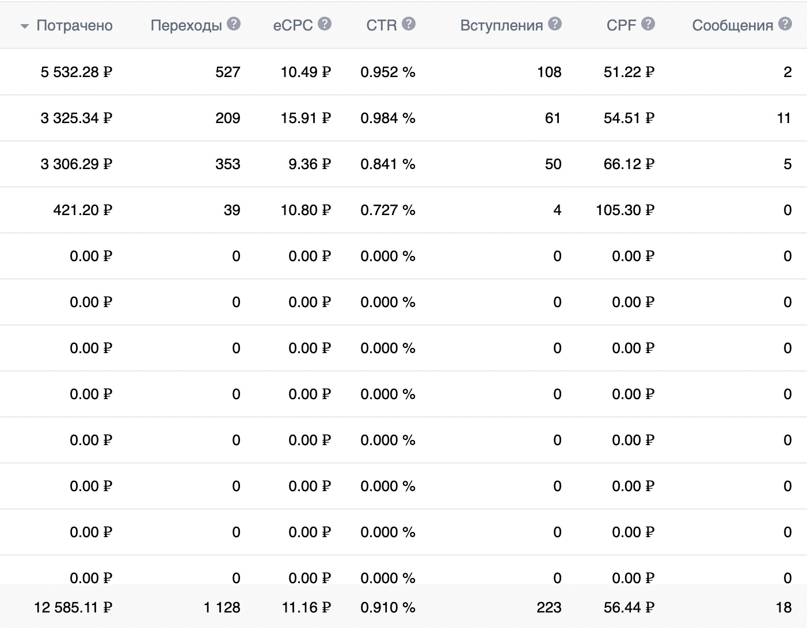The height and width of the screenshot is (628, 807).
Task: Open the help icon beside Вступления
Action: 555,24
